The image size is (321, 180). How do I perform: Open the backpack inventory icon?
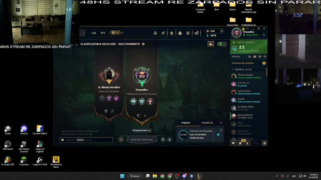(180, 33)
